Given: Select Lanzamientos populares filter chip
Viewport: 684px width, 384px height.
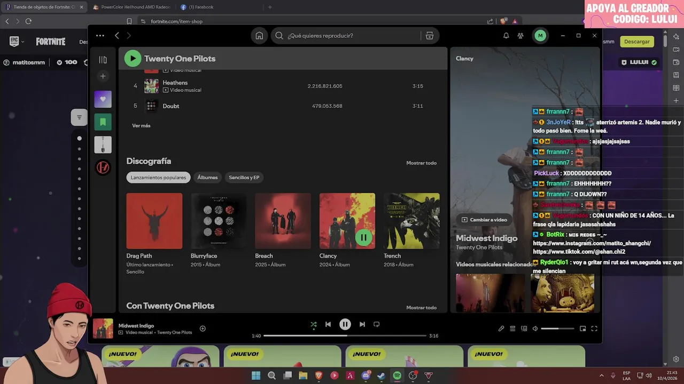Looking at the screenshot, I should pyautogui.click(x=158, y=178).
